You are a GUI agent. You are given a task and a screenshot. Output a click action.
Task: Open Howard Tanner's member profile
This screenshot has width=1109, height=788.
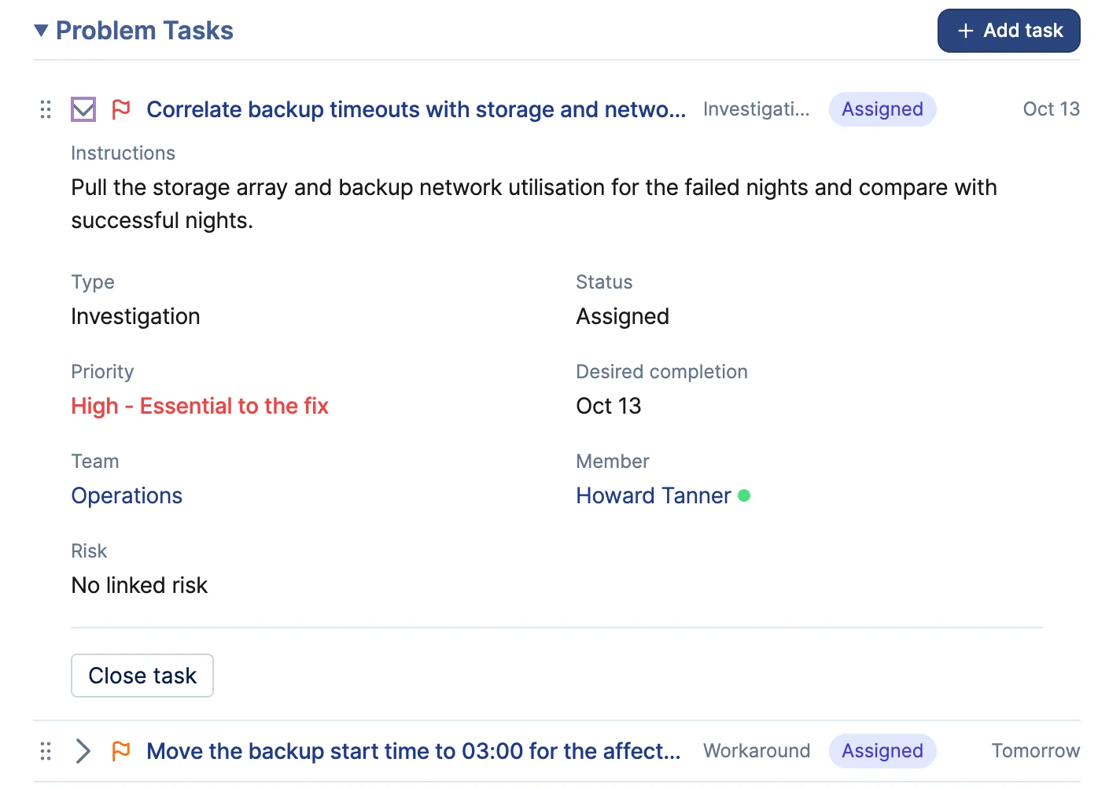[x=654, y=495]
